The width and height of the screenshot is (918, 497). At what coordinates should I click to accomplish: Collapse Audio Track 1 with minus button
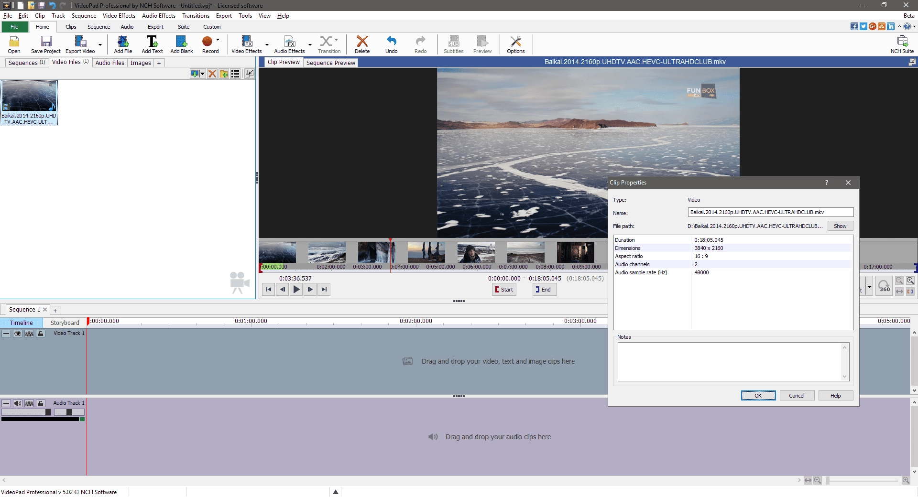click(6, 403)
